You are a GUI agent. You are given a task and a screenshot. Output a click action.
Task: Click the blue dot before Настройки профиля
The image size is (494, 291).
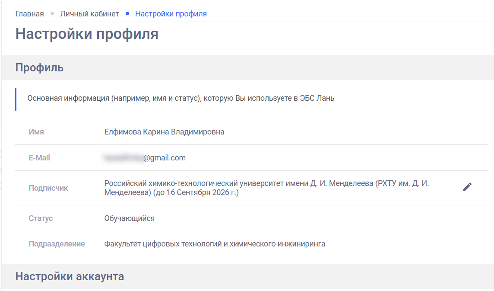[x=127, y=13]
